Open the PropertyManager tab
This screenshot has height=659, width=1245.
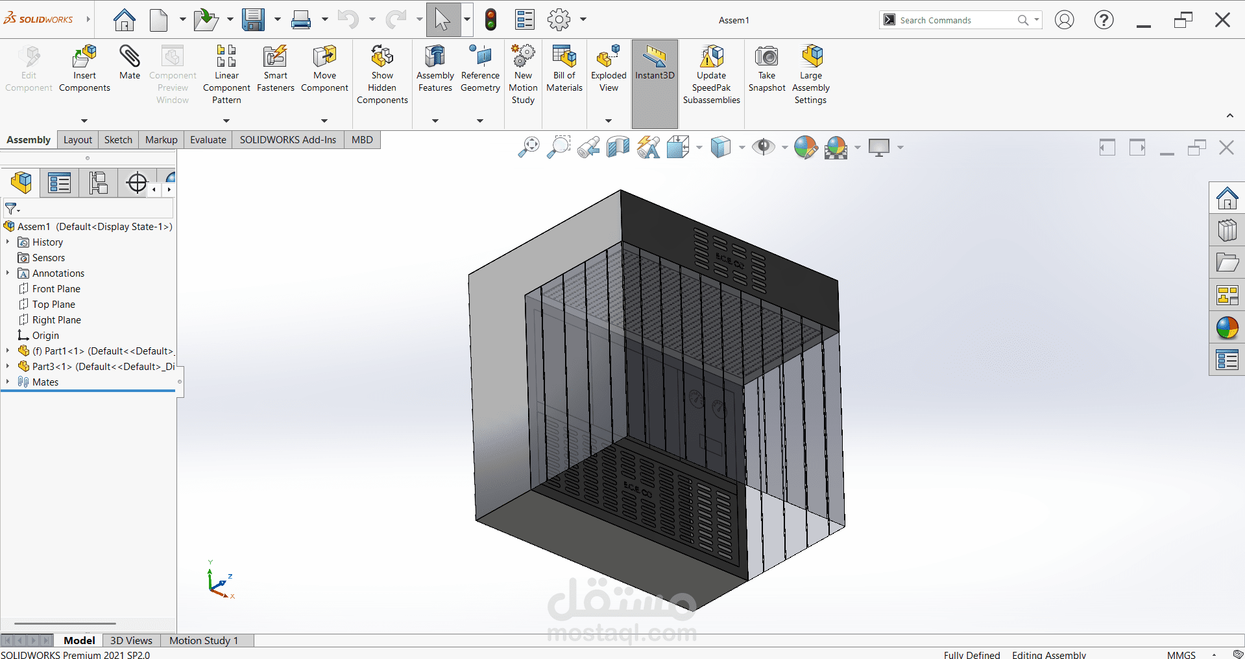pyautogui.click(x=60, y=183)
